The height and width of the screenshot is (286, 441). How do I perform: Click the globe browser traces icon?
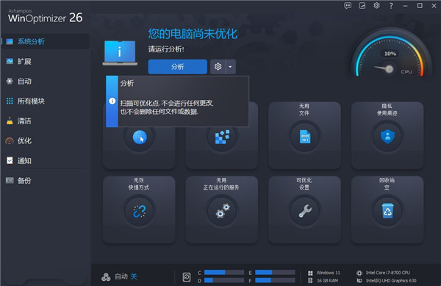[139, 137]
